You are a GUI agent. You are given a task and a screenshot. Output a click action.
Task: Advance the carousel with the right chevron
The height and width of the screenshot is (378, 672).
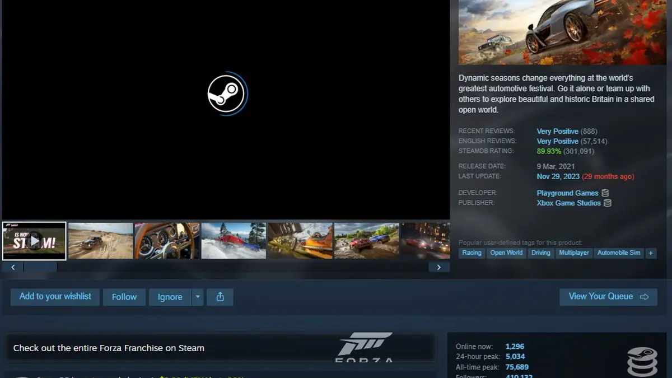(439, 267)
